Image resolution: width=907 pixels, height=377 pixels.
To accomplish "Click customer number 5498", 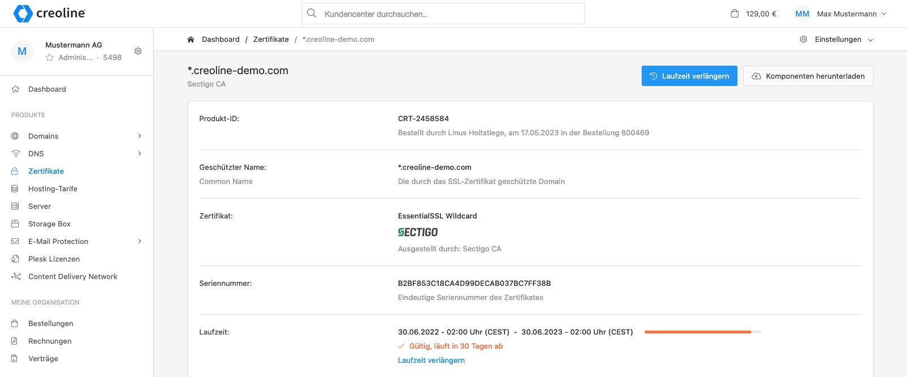I will (x=112, y=57).
